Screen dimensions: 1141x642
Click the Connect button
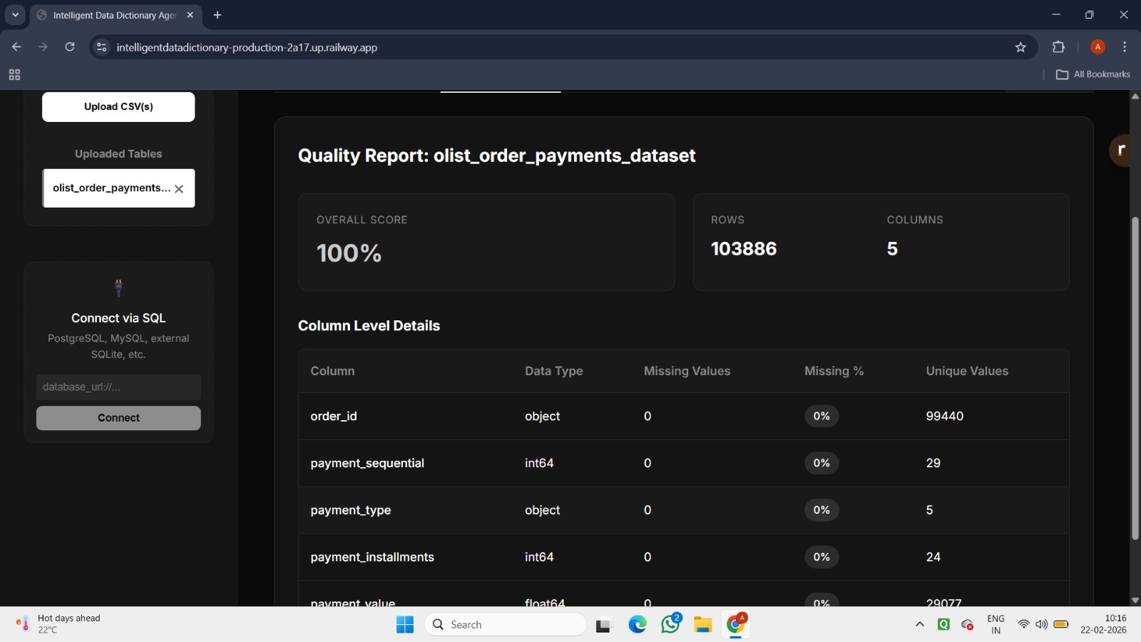[118, 418]
